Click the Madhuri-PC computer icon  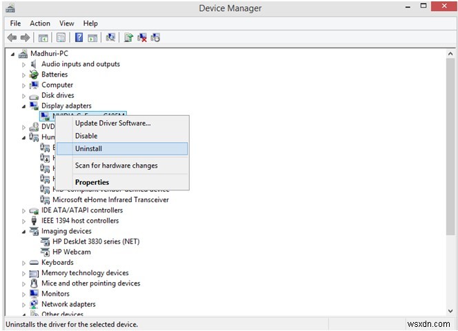coord(23,54)
